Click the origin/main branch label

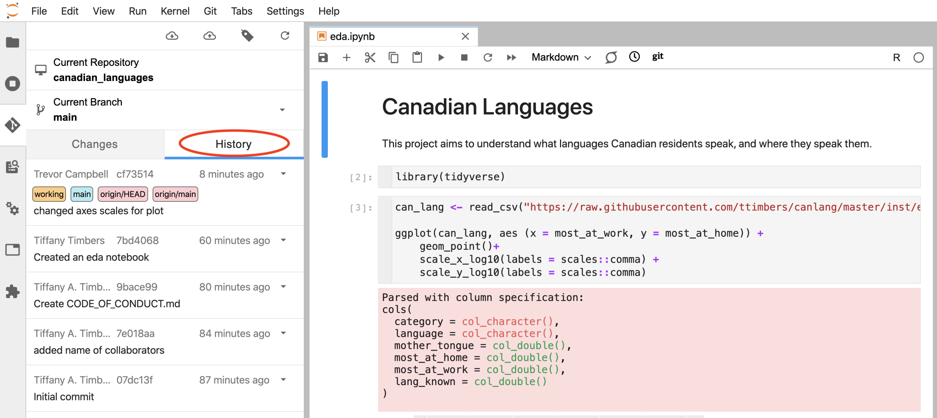click(x=175, y=194)
